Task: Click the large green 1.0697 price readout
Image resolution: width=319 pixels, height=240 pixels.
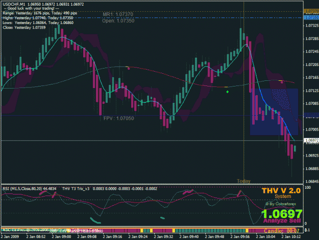Action: coord(282,214)
